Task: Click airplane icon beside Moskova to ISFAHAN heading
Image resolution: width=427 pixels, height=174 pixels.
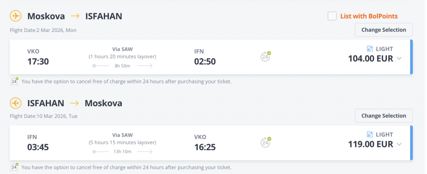Action: 15,16
